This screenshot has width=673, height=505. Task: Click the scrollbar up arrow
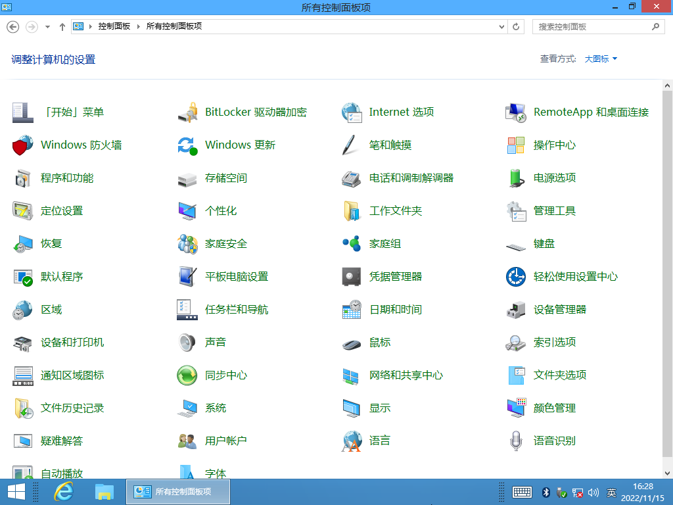pyautogui.click(x=668, y=85)
